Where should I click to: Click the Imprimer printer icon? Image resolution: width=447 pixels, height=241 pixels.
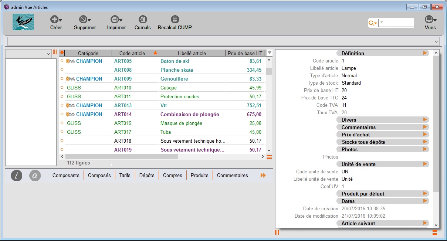pos(115,20)
